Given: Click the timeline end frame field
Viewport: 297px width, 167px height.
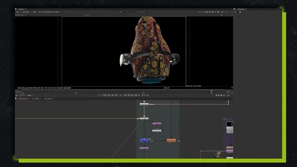Looking at the screenshot, I should click(x=228, y=92).
